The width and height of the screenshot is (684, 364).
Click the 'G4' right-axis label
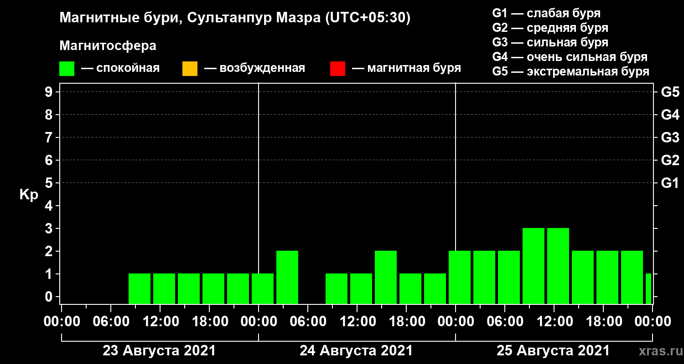pos(670,115)
